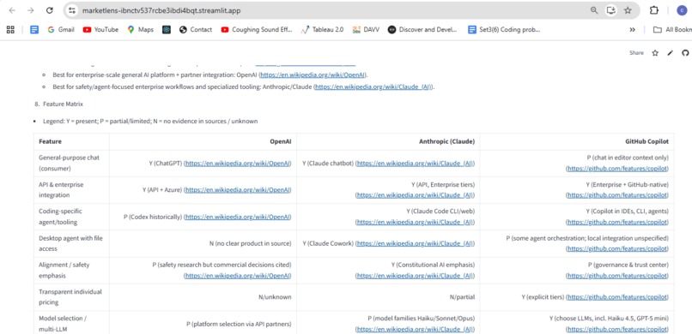Open the GitHub icon in Streamlit toolbar
Viewport: 692px width, 334px height.
point(685,53)
